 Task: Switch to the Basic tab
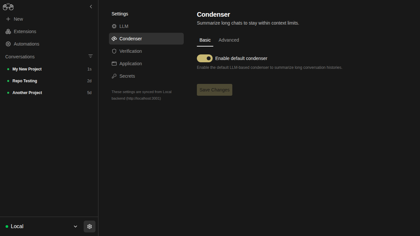coord(205,40)
